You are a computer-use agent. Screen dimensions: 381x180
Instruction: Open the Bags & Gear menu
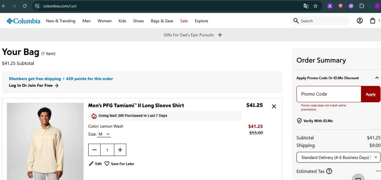click(162, 21)
